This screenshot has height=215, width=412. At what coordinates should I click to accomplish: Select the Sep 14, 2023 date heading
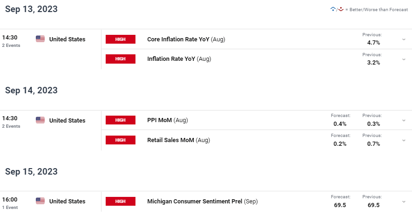31,90
